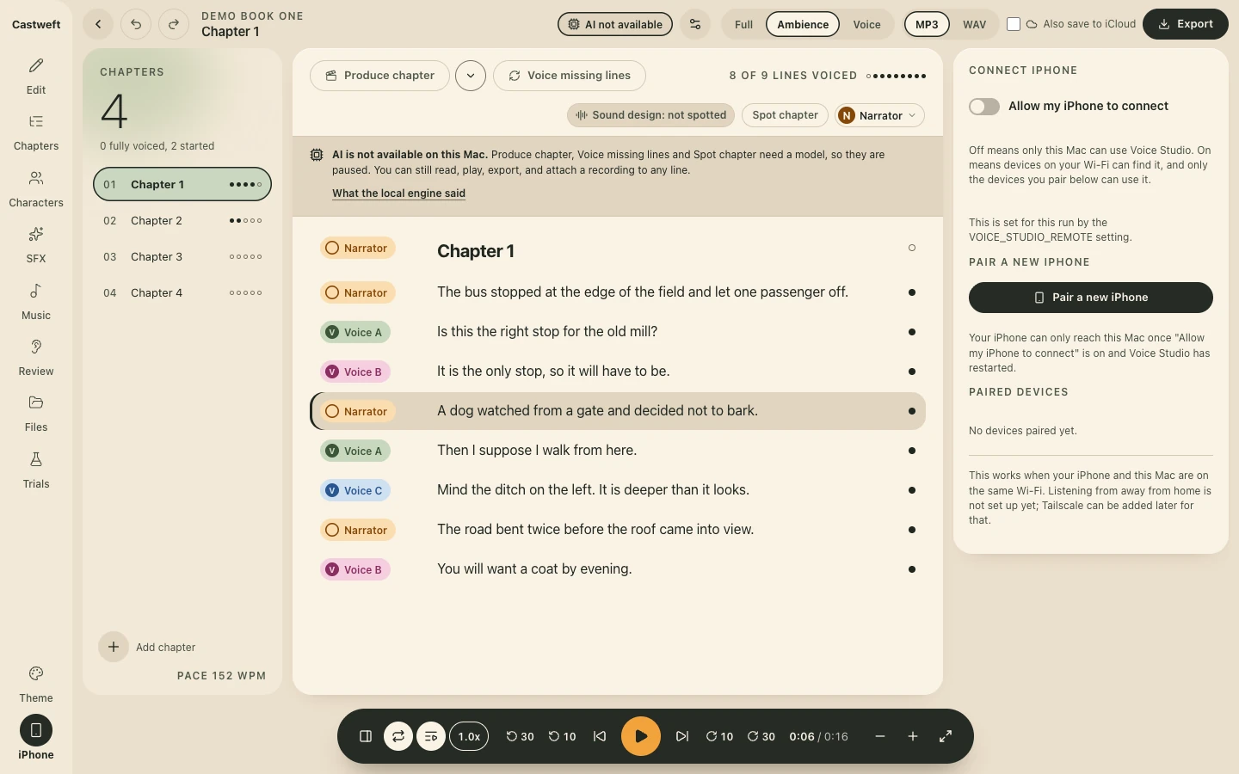This screenshot has width=1239, height=774.
Task: Select the iPhone sidebar button
Action: (x=36, y=738)
